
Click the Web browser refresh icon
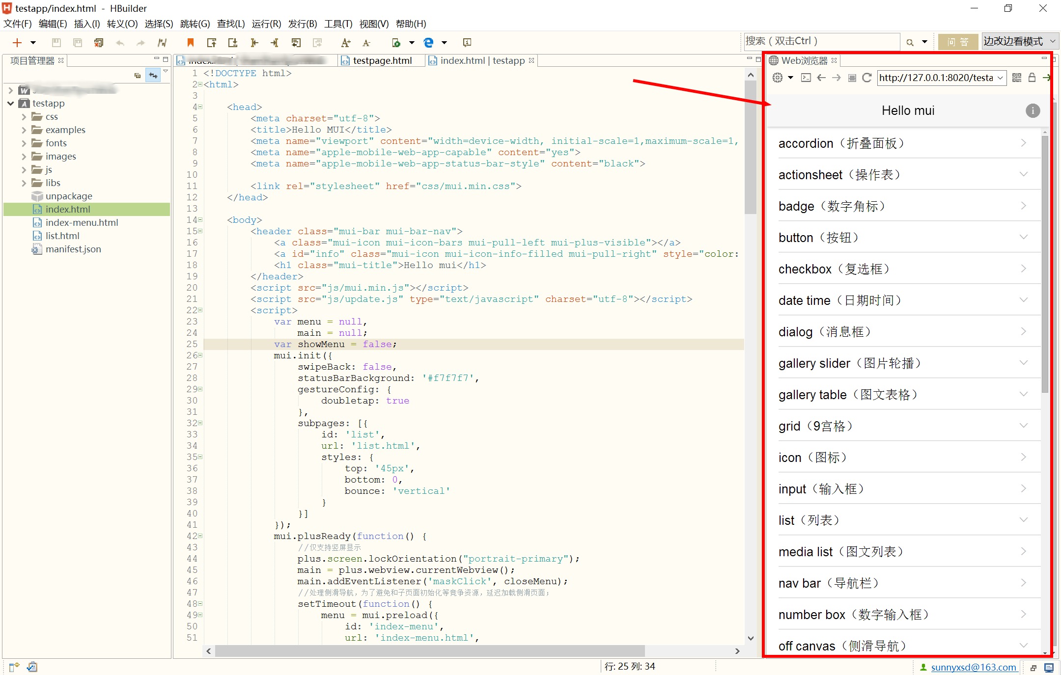pyautogui.click(x=867, y=78)
